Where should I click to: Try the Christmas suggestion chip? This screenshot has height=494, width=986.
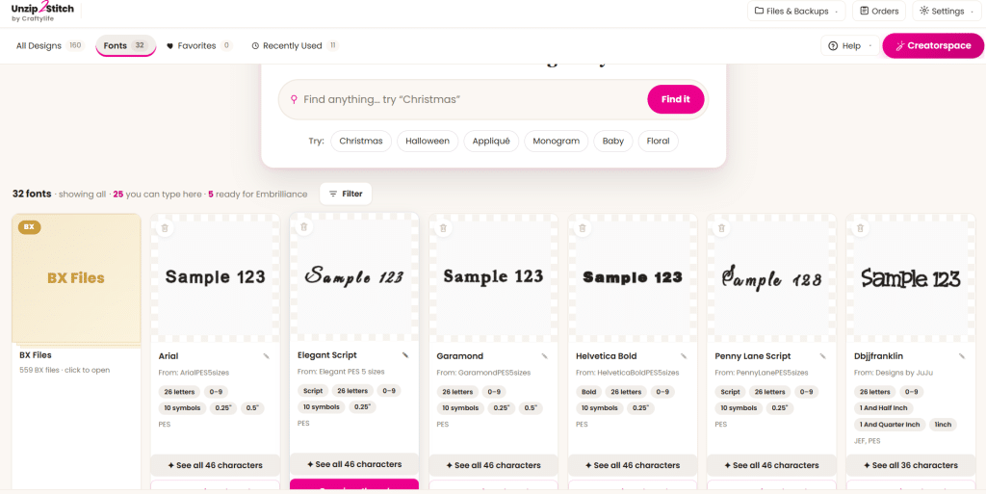[x=361, y=141]
